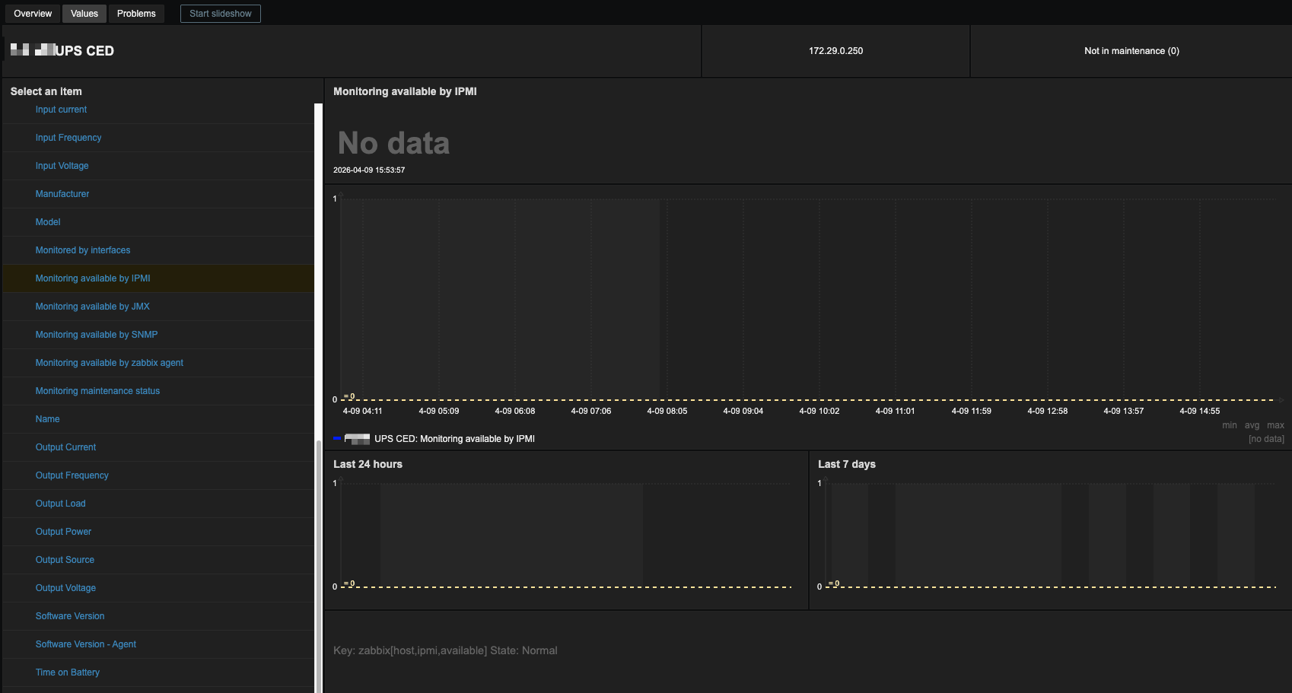Open the Input Frequency item
The width and height of the screenshot is (1292, 693).
[x=68, y=138]
